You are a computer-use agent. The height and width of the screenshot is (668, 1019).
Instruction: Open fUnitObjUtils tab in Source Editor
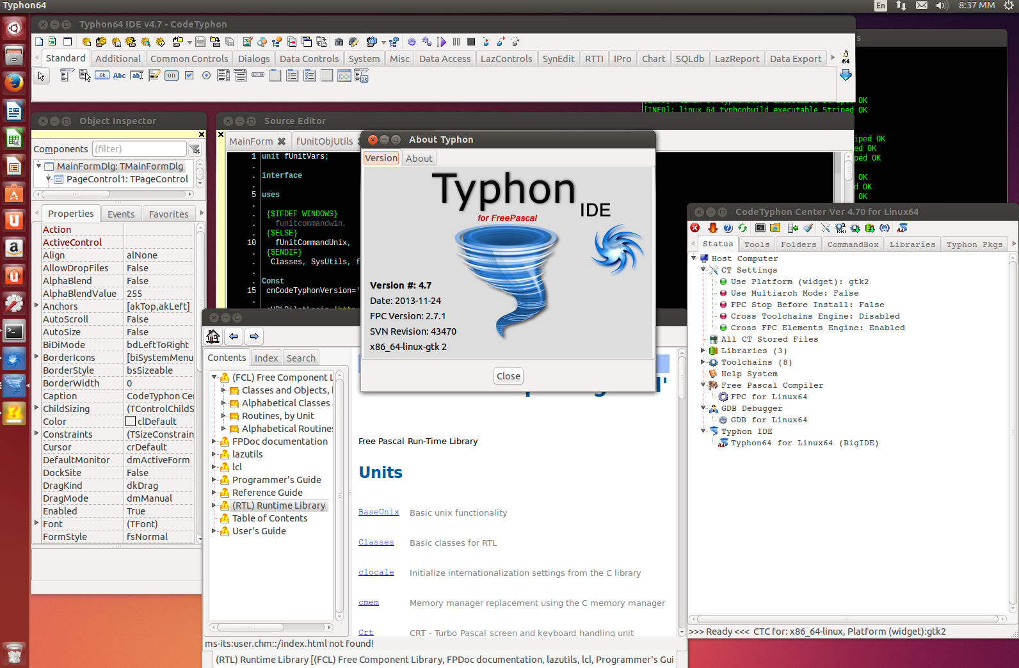click(325, 141)
